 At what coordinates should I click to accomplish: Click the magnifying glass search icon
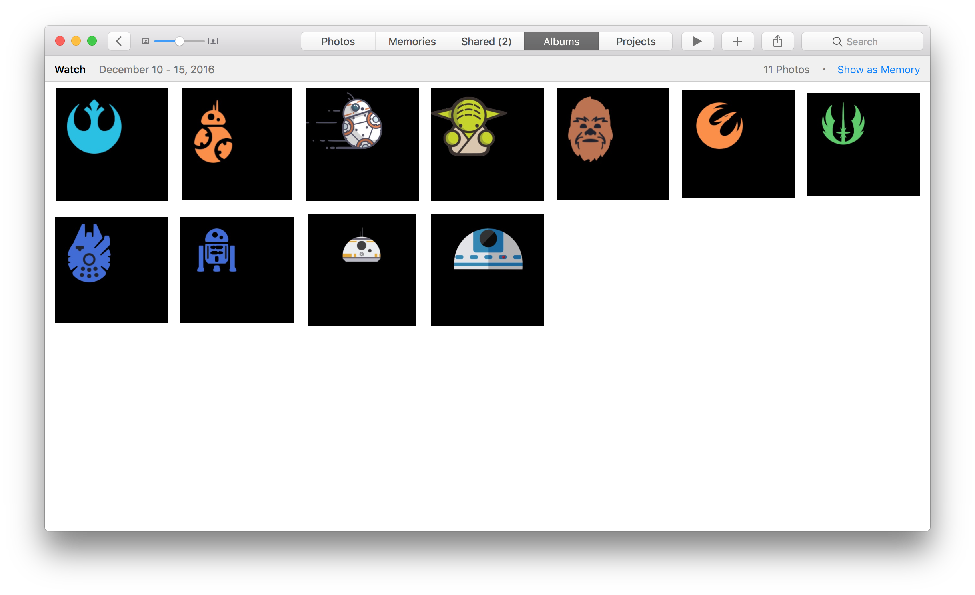[837, 42]
